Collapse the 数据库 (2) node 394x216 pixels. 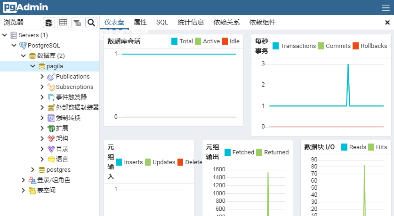pyautogui.click(x=24, y=56)
